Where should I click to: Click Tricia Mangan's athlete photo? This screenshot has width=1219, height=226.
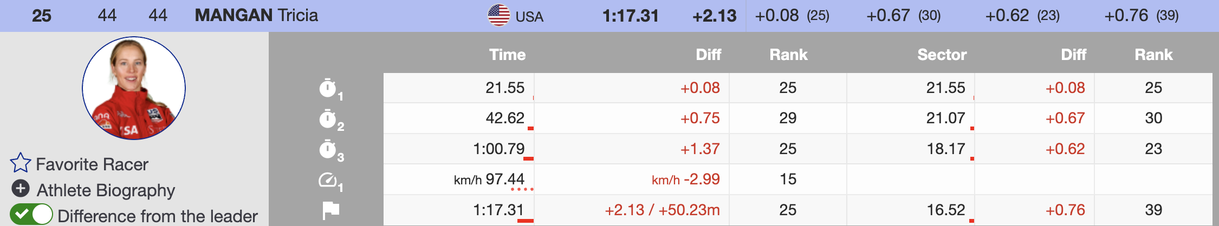134,88
